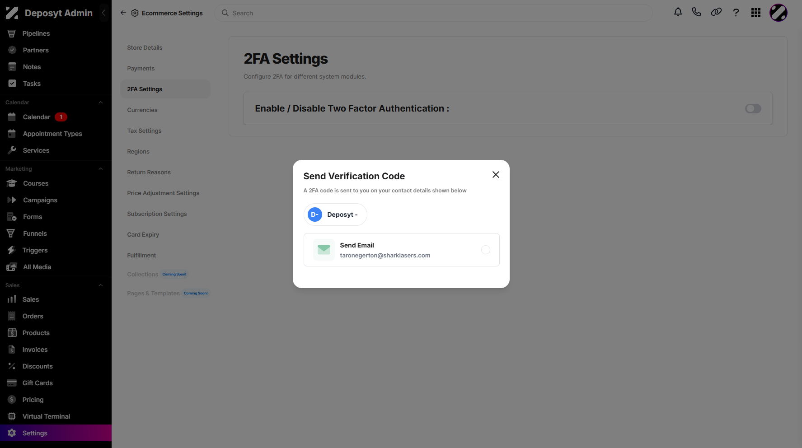Open Orders icon in sidebar
Screen dimensions: 802x448
pos(12,316)
